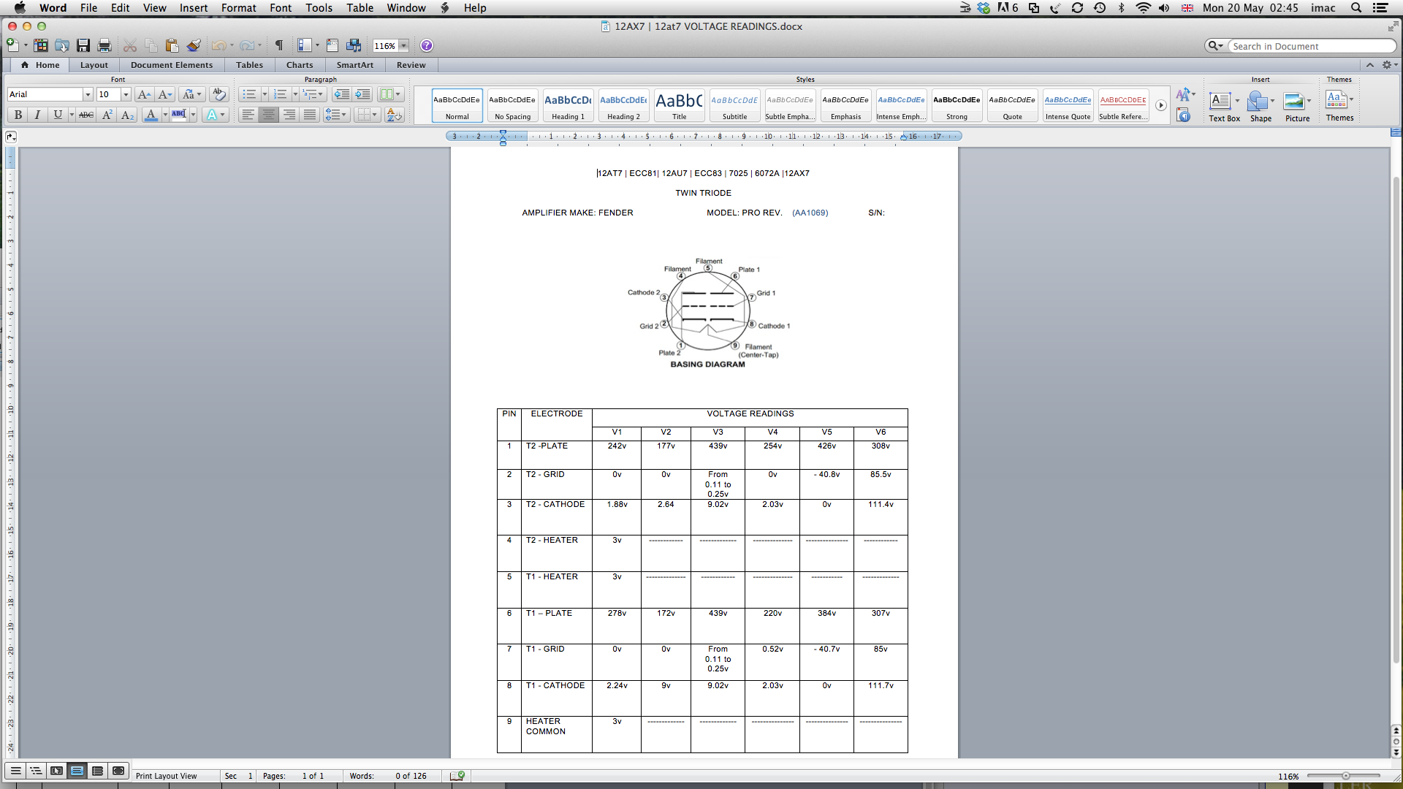Apply Intense Quote style

(x=1068, y=105)
